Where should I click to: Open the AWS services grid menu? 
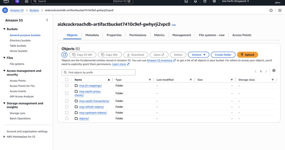click(27, 1)
